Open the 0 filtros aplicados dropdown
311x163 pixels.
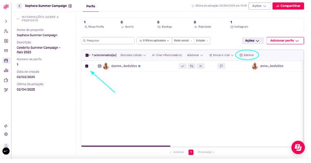click(154, 41)
